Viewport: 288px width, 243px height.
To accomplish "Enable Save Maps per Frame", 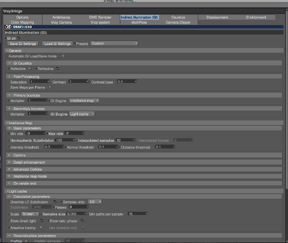I will tap(50, 87).
